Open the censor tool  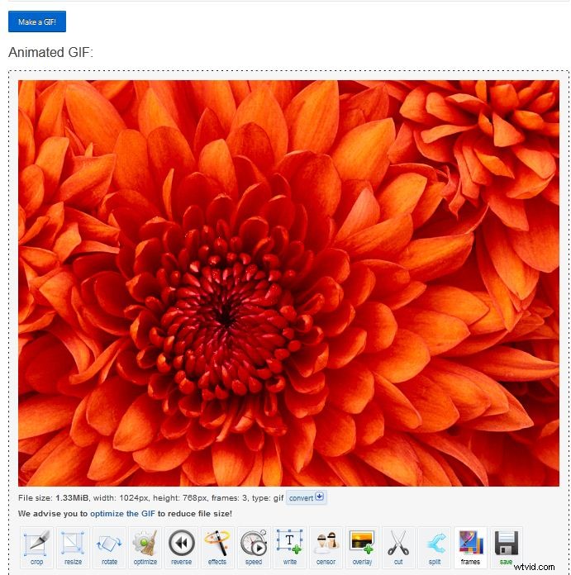326,547
